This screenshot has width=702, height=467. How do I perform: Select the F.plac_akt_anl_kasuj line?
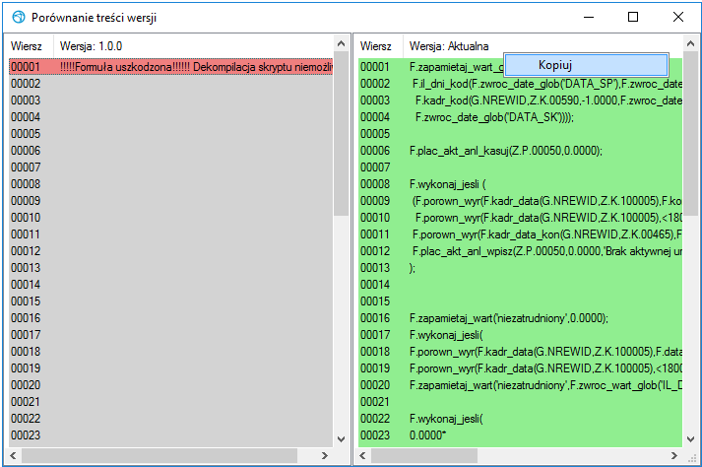point(520,151)
